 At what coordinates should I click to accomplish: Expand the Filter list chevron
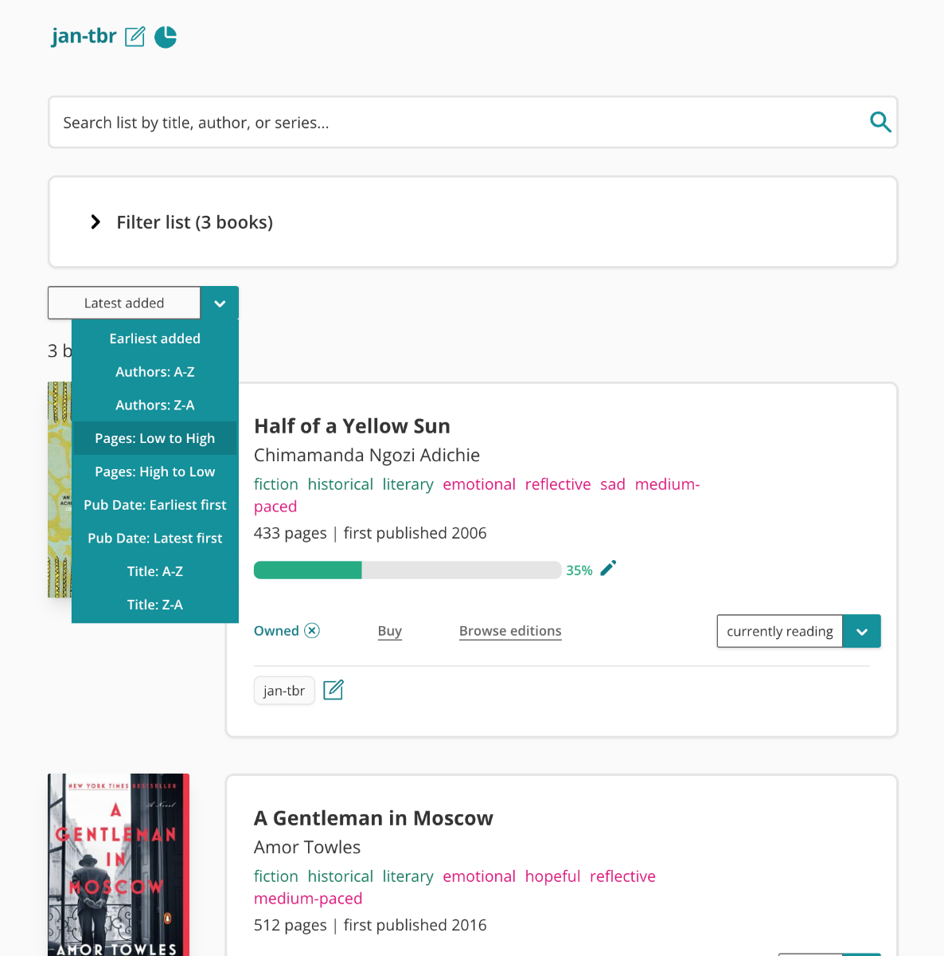tap(96, 221)
